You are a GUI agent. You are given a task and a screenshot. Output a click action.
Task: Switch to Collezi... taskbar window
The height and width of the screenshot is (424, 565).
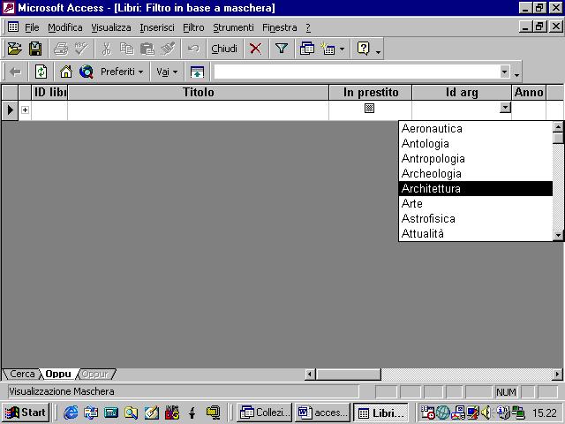[x=265, y=413]
